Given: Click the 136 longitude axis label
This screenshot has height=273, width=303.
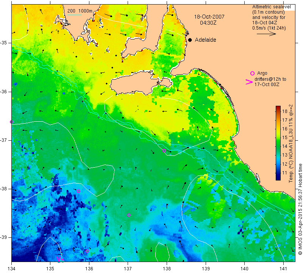Looking at the screenshot, I should [89, 269].
